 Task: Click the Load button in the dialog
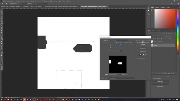(x=143, y=48)
